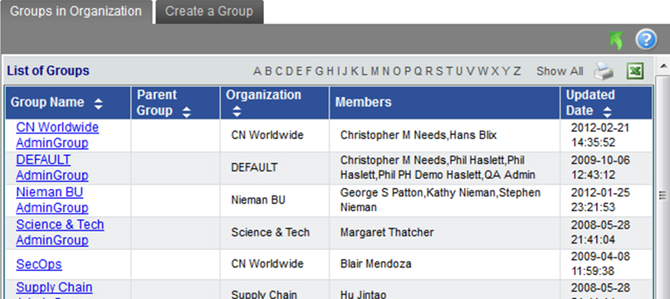Filter groups by letter S
Image resolution: width=670 pixels, height=299 pixels.
point(439,71)
